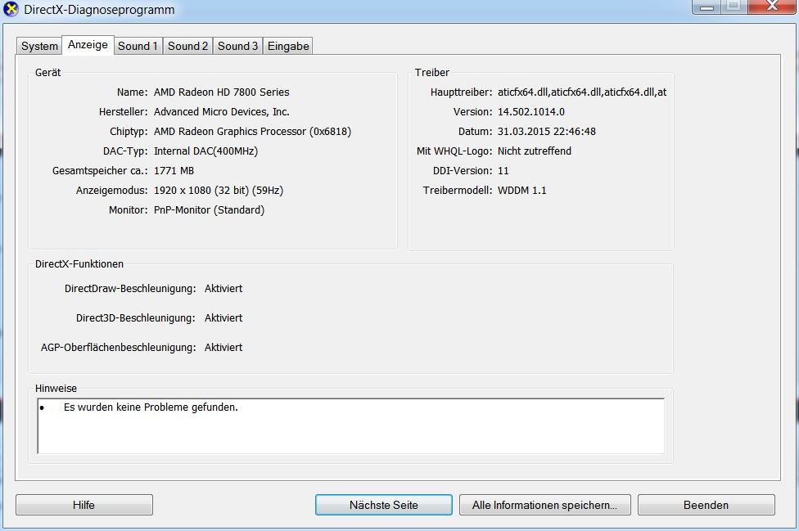
Task: Select the Anzeige tab
Action: [88, 45]
